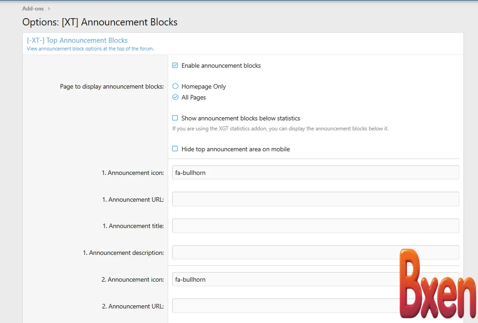Image resolution: width=478 pixels, height=323 pixels.
Task: Click the Options: [XT] Announcement Blocks page title
Action: pyautogui.click(x=100, y=22)
